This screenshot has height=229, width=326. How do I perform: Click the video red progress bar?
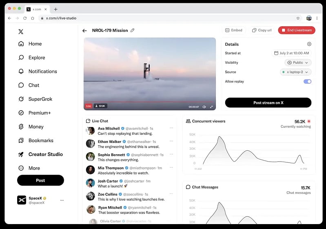coord(150,102)
